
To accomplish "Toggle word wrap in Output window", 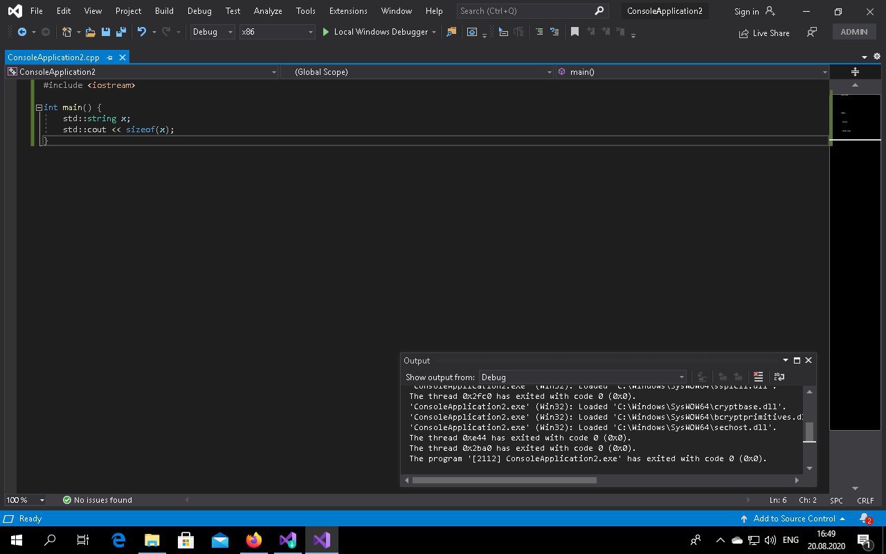I will tap(779, 377).
